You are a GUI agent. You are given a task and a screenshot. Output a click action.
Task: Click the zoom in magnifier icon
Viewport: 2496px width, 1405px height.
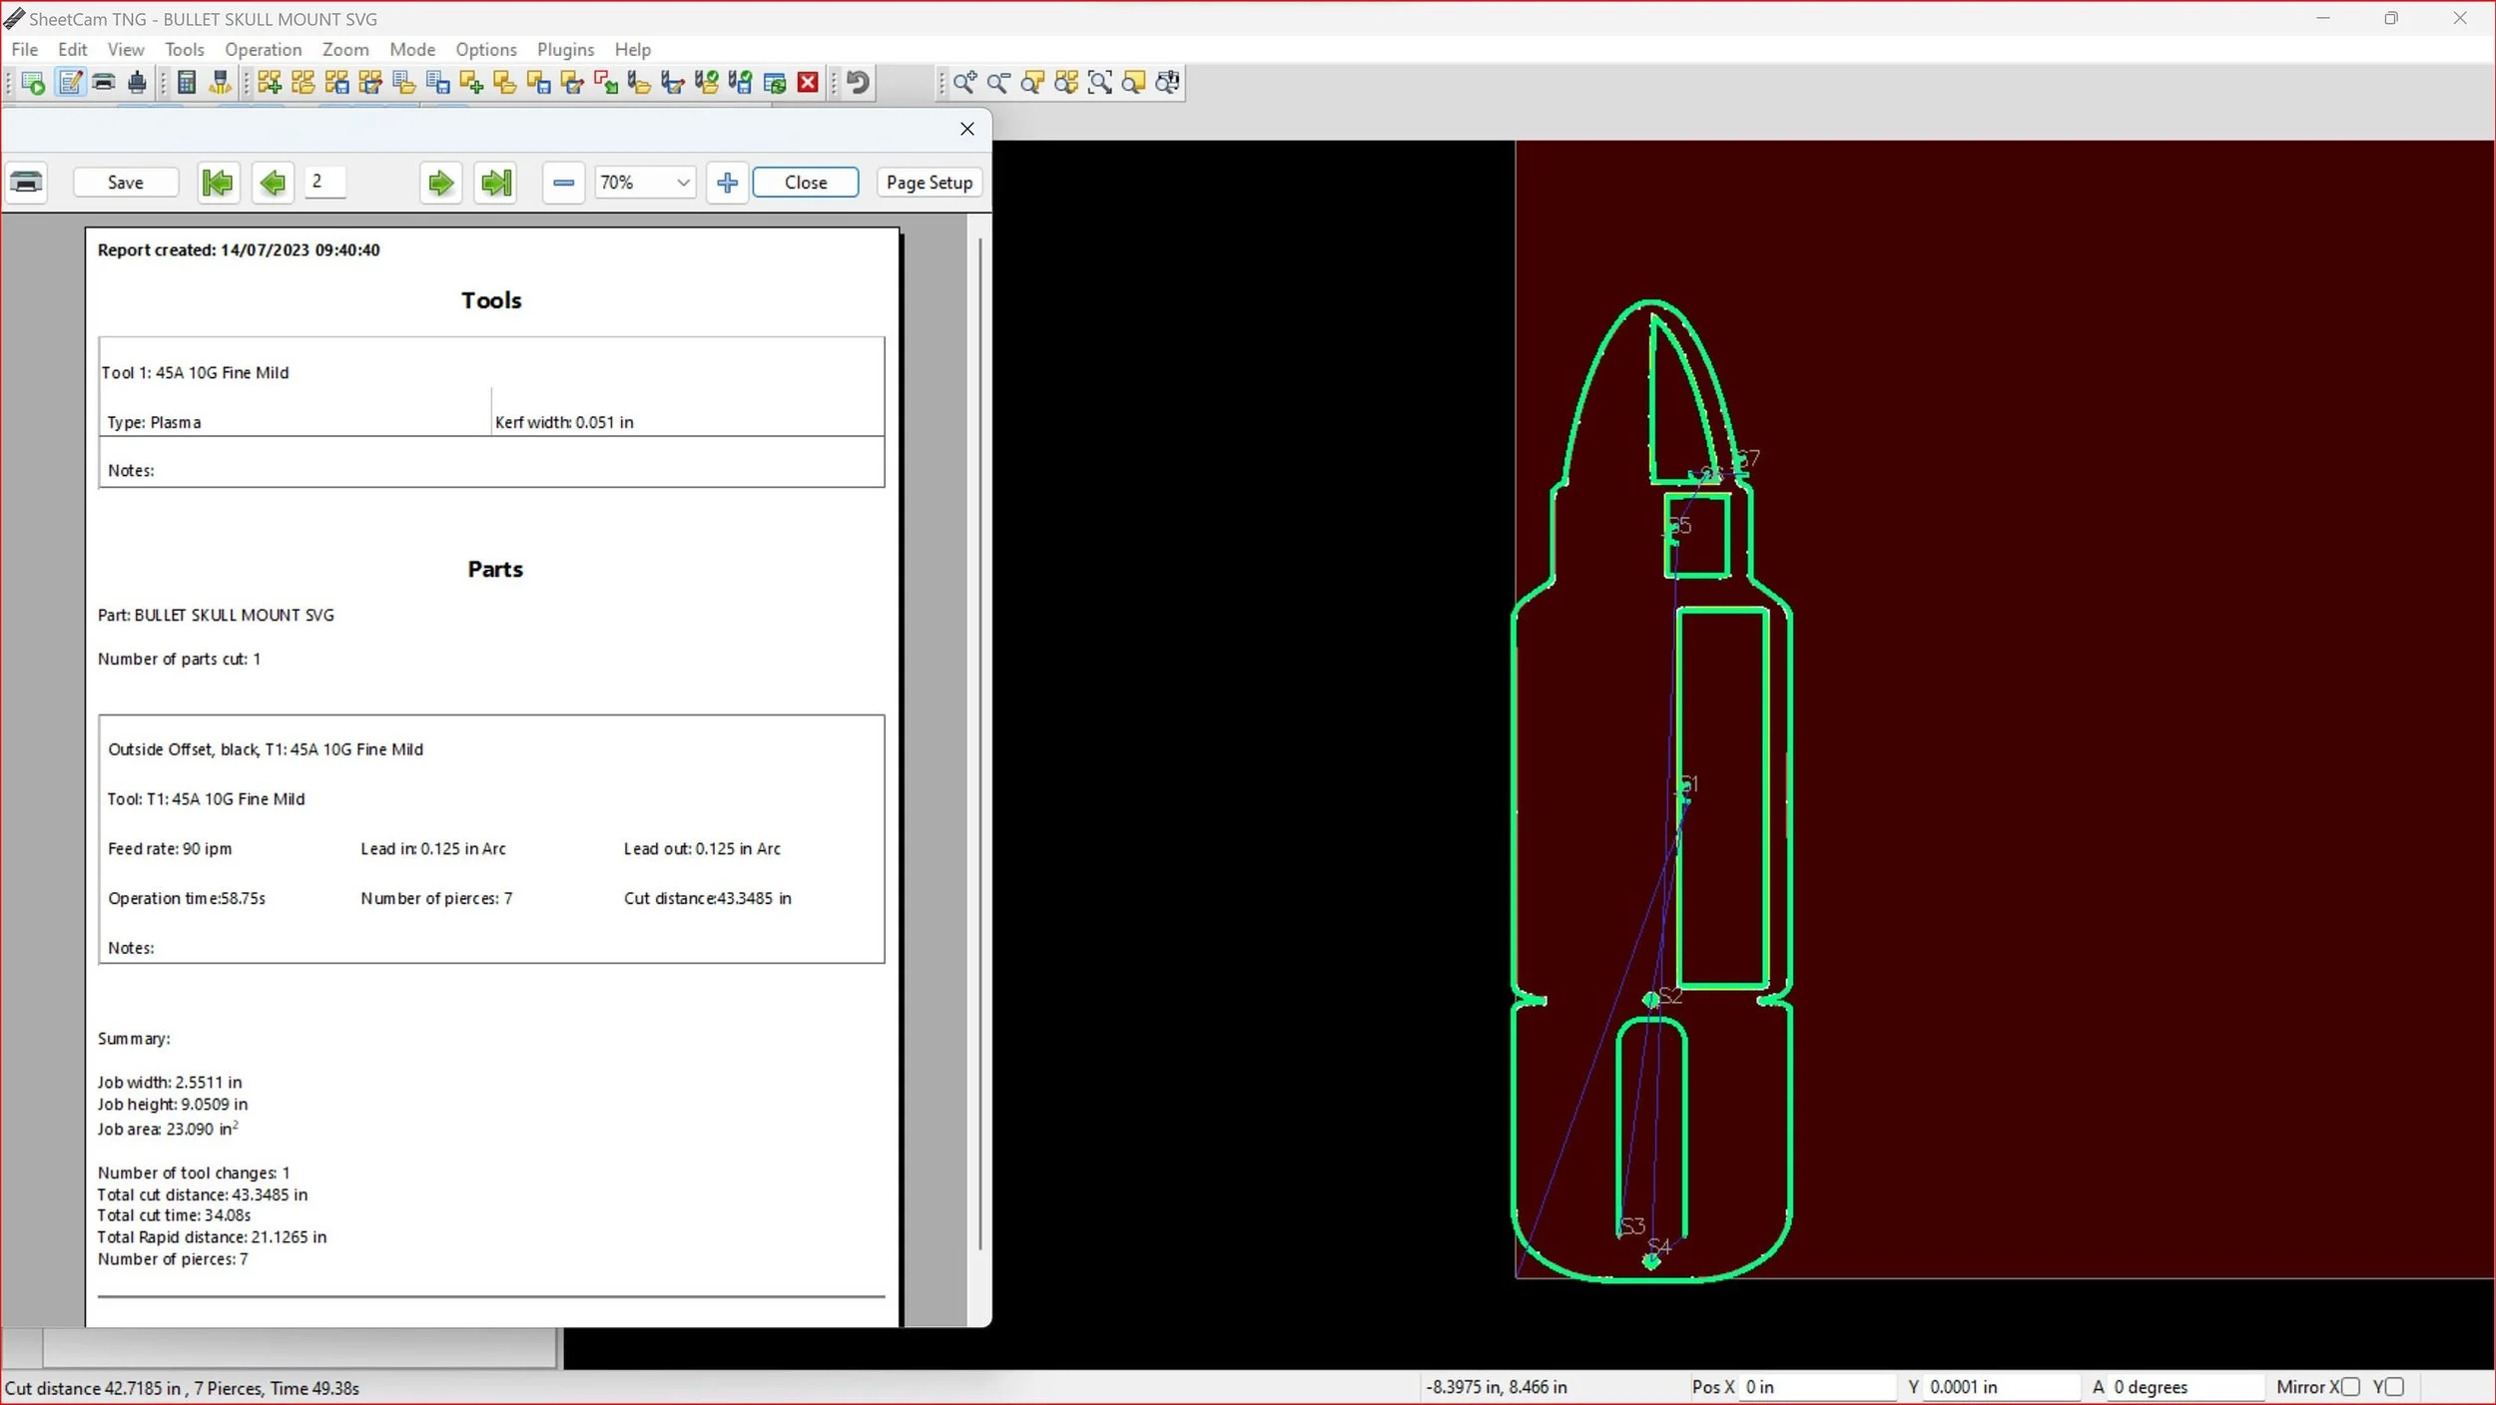point(964,83)
